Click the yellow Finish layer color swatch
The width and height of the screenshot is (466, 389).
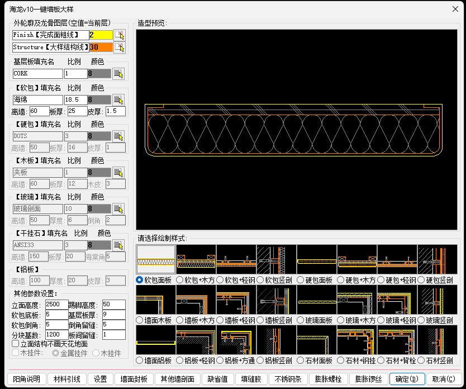[x=101, y=35]
